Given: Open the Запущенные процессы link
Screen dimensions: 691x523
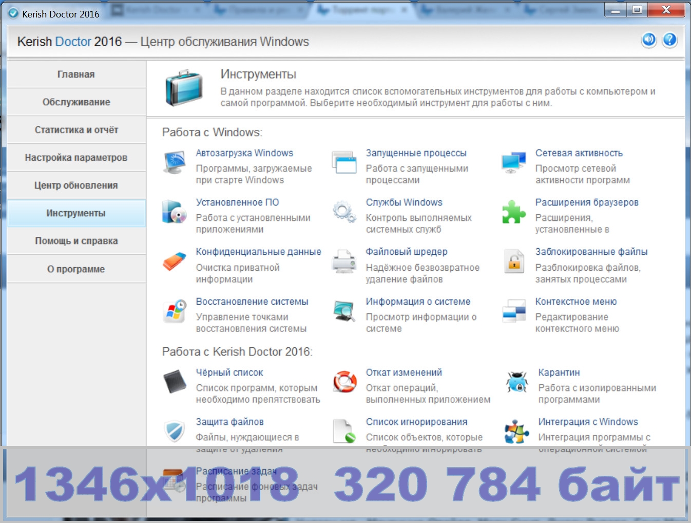Looking at the screenshot, I should coord(416,153).
